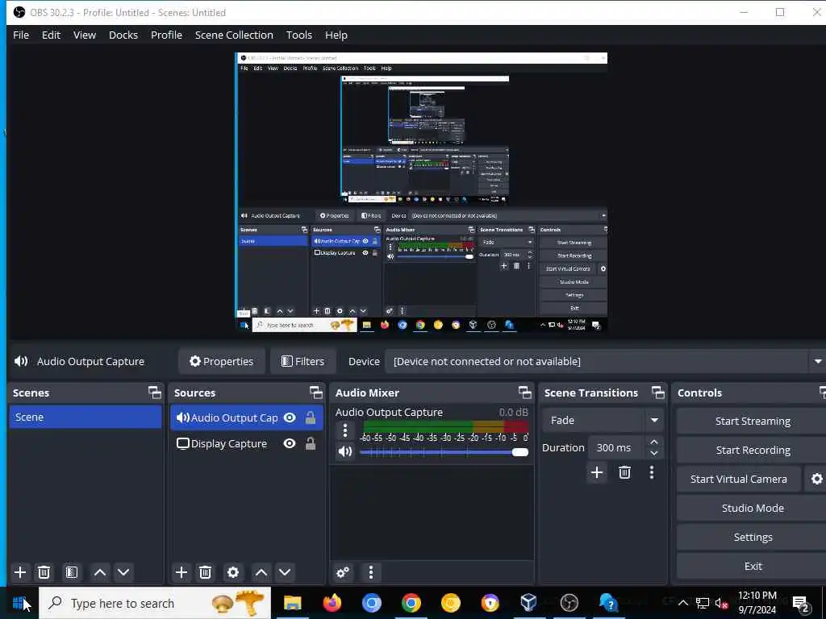Image resolution: width=826 pixels, height=619 pixels.
Task: Open virtual camera settings gear
Action: pyautogui.click(x=816, y=479)
